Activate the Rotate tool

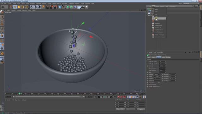(x=23, y=7)
